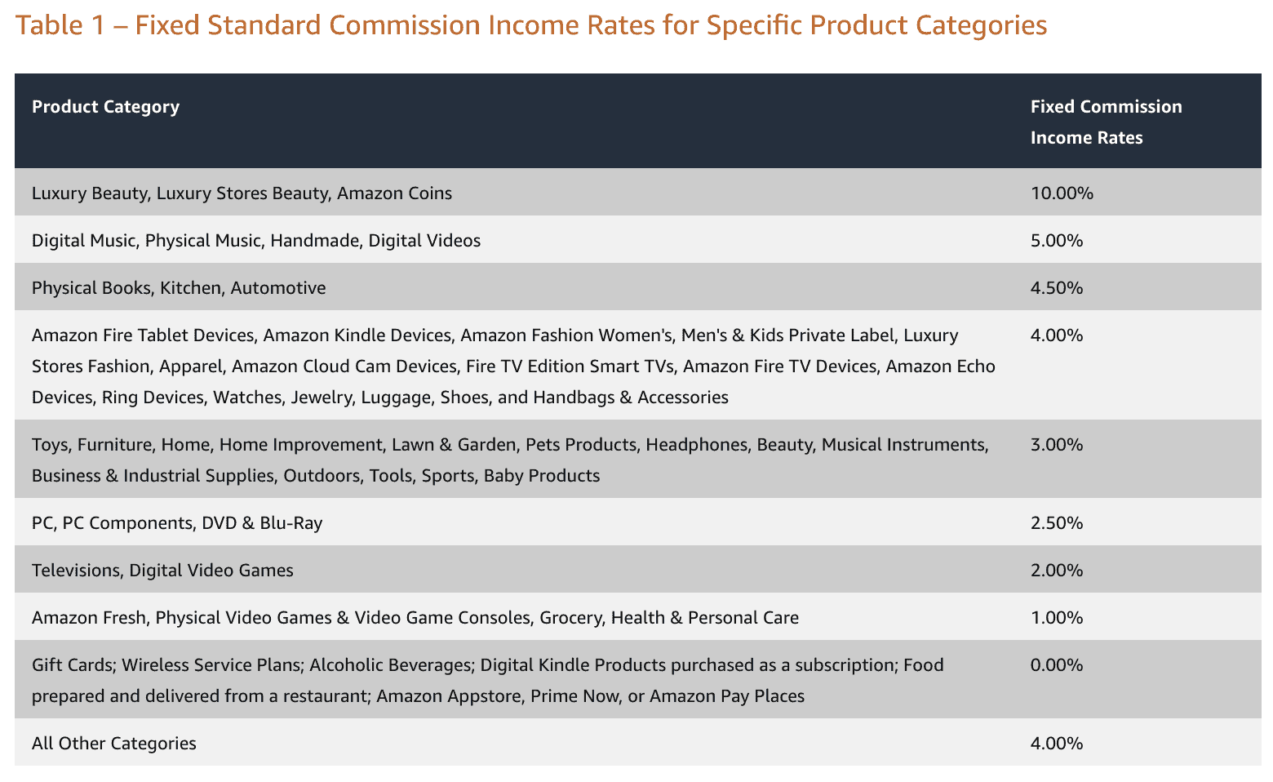Viewport: 1273px width, 782px height.
Task: Select the PC, PC Components, DVD row
Action: coord(177,523)
